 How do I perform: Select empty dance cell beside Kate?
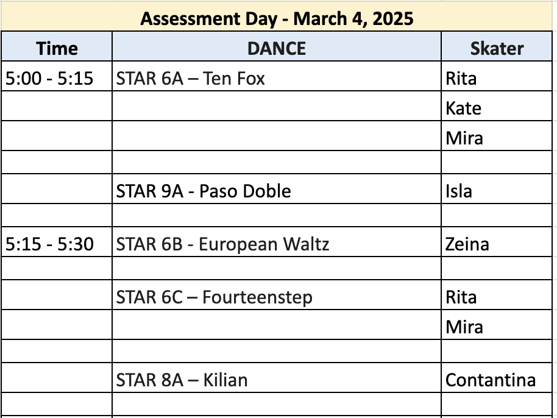tap(277, 106)
